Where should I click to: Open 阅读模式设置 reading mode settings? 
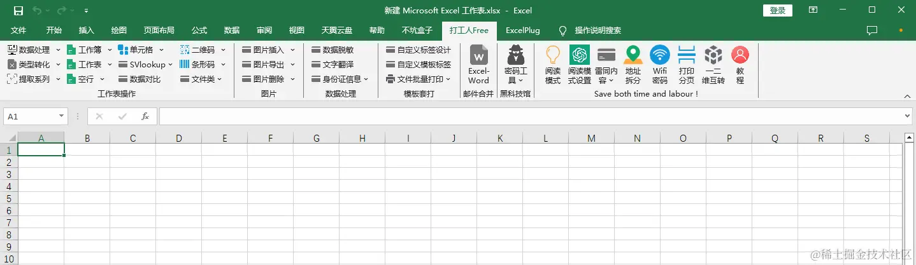click(580, 65)
